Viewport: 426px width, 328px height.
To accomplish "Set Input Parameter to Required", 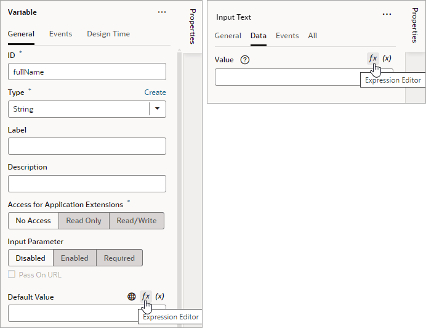I will [x=119, y=258].
